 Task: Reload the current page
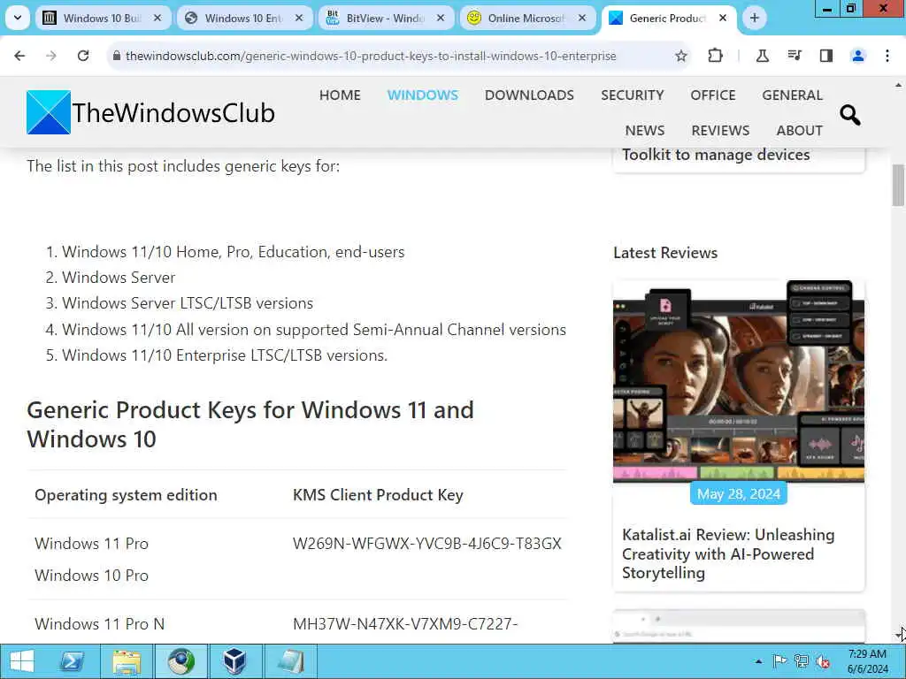pos(83,56)
